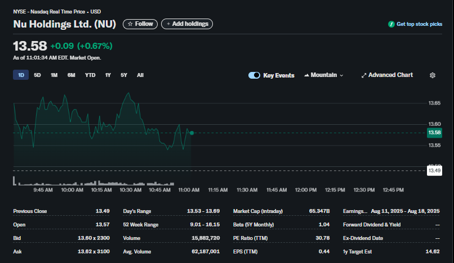The width and height of the screenshot is (454, 263).
Task: Select the 1D chart range tab
Action: coord(21,75)
